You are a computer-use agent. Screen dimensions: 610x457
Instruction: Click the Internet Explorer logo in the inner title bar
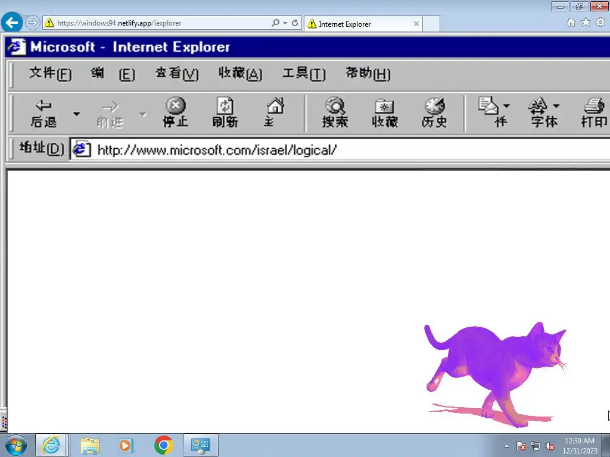(x=16, y=46)
